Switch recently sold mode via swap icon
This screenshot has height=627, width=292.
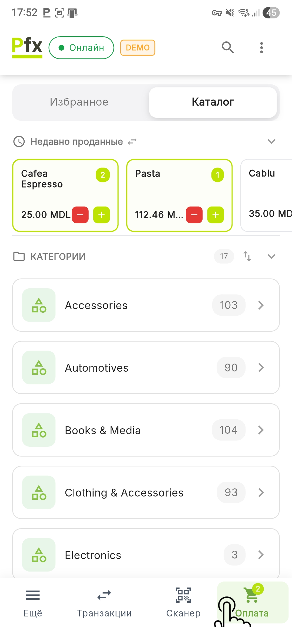(x=132, y=142)
